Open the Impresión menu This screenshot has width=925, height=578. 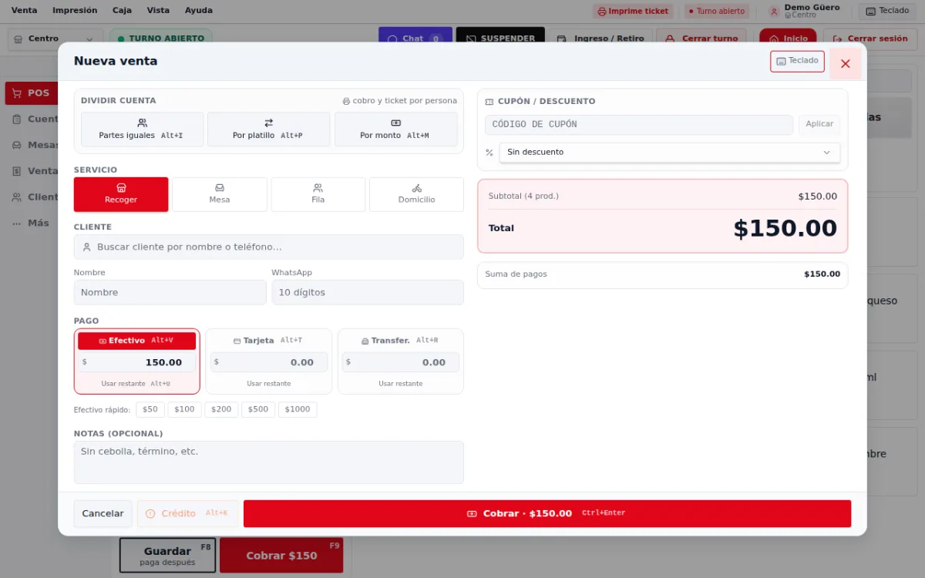click(x=75, y=11)
